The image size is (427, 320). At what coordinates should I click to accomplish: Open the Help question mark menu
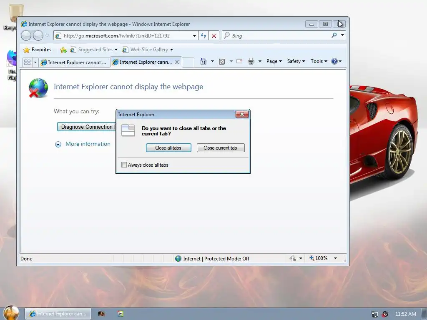pos(337,61)
